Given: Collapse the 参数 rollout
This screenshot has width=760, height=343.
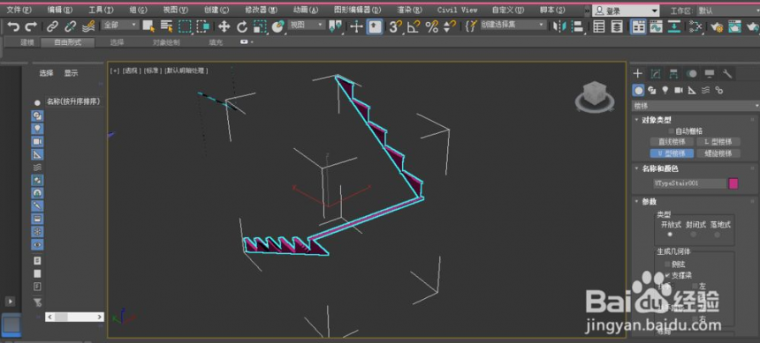Looking at the screenshot, I should (649, 202).
